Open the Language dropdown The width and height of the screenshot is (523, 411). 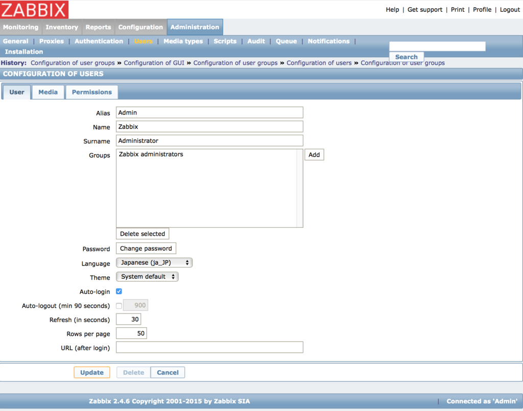tap(154, 262)
